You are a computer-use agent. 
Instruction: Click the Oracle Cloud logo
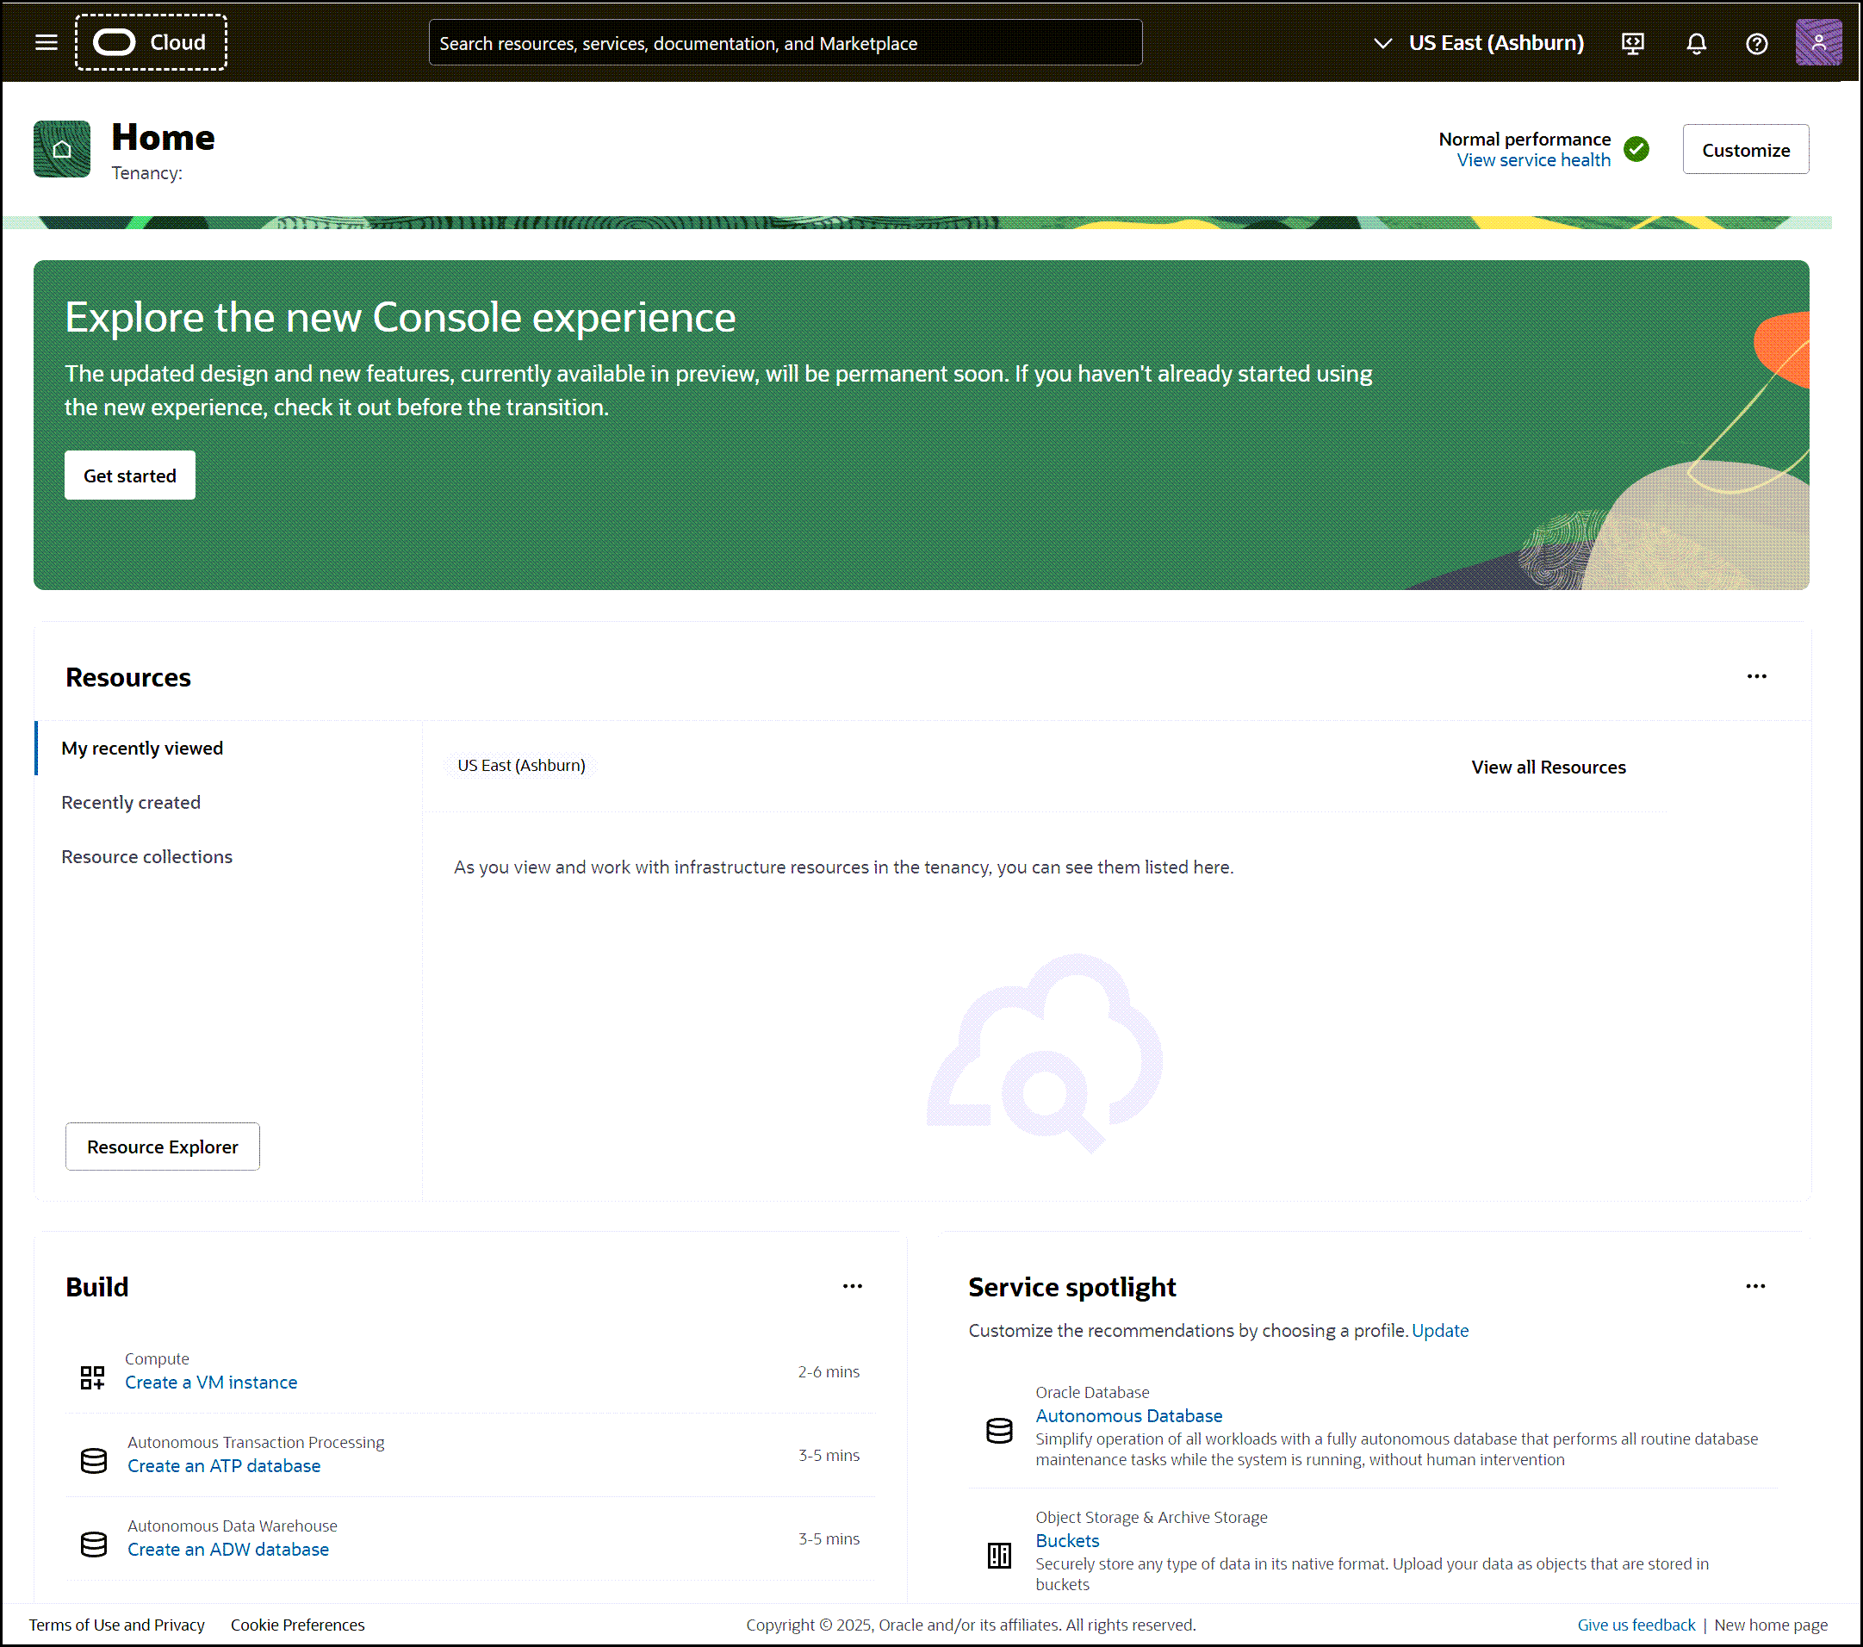tap(152, 43)
